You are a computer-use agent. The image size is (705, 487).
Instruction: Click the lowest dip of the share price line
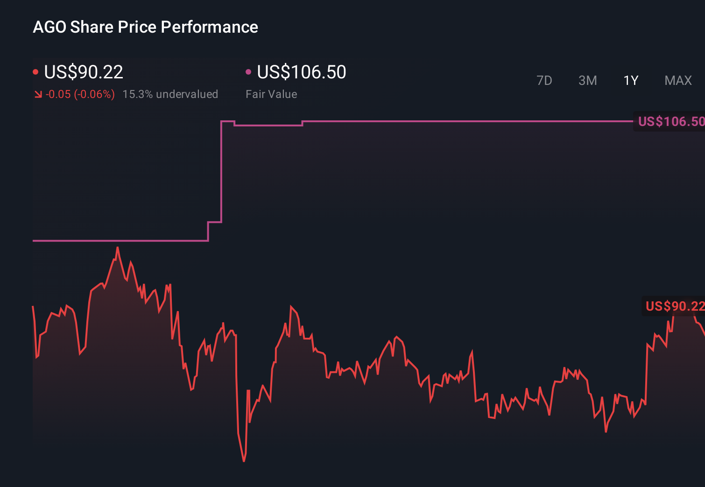pyautogui.click(x=244, y=460)
